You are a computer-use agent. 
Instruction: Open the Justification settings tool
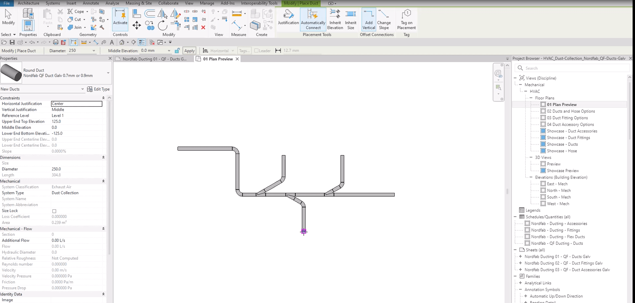pos(288,18)
